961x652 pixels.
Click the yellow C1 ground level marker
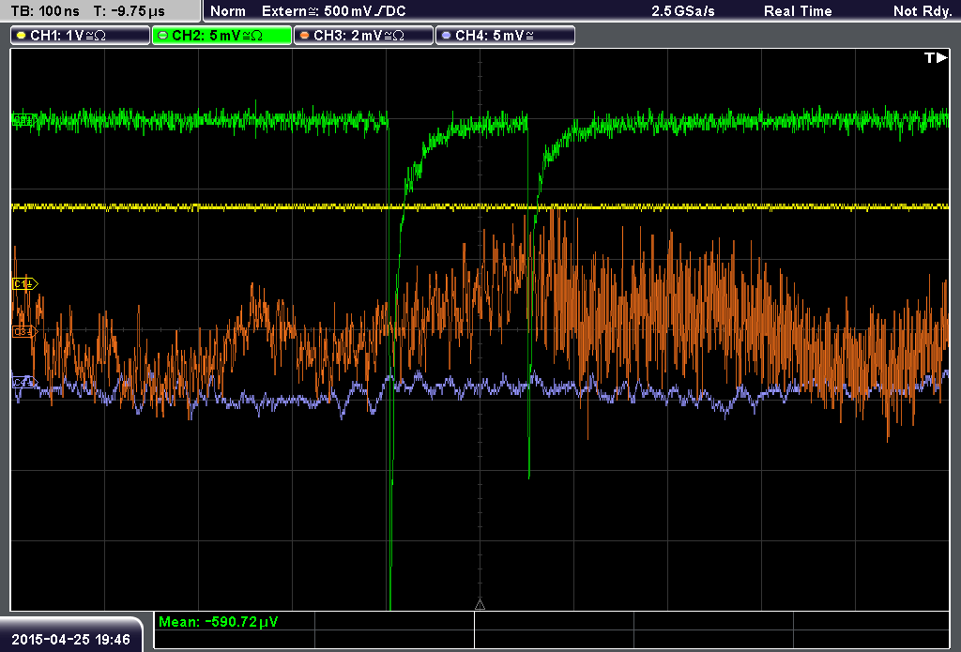[24, 283]
